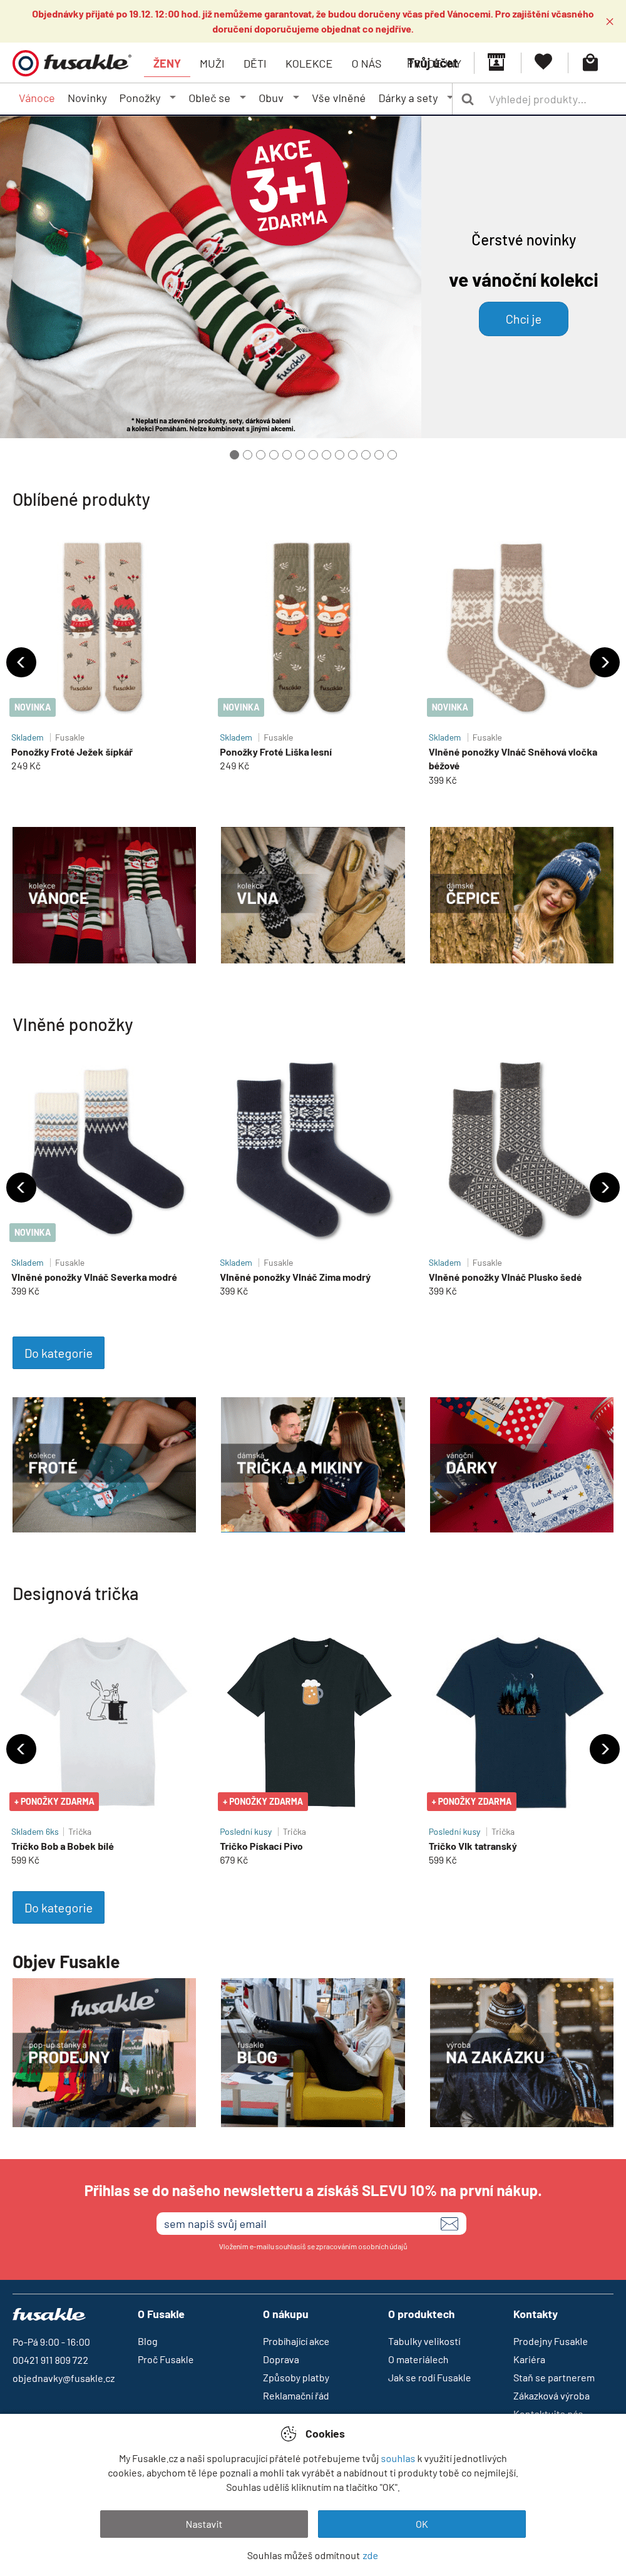The image size is (626, 2576).
Task: Select the third carousel dot indicator
Action: [260, 455]
